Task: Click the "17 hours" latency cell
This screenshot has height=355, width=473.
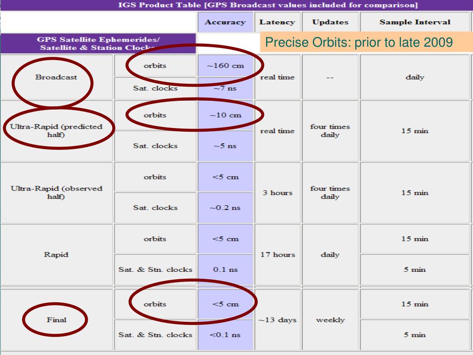Action: pos(278,255)
